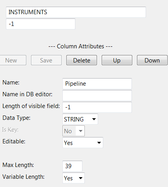Click the Variable Length dropdown arrow
The height and width of the screenshot is (187, 168).
click(x=80, y=178)
